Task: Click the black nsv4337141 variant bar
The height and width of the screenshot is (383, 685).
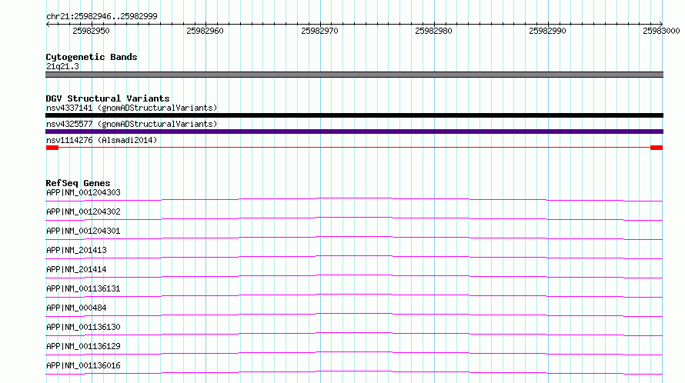Action: [354, 115]
